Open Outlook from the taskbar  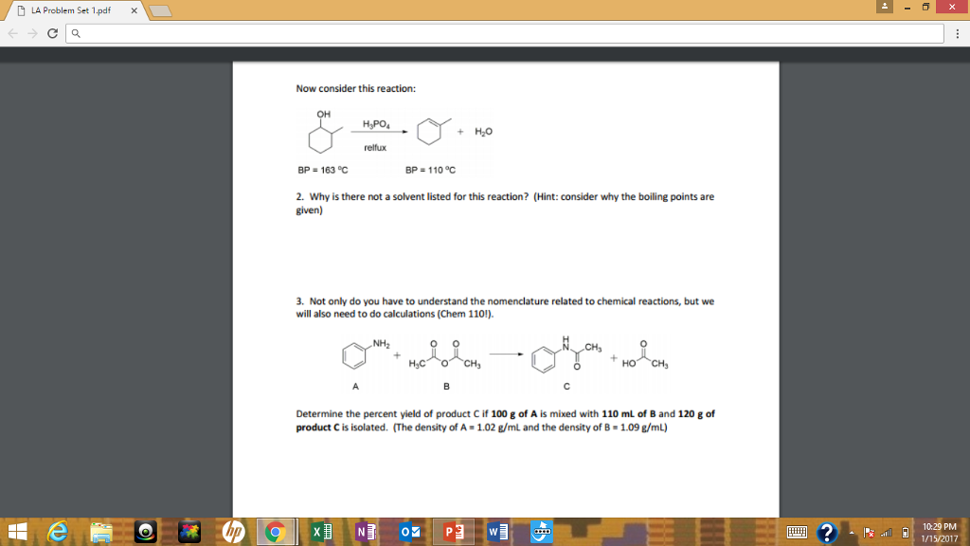(408, 532)
